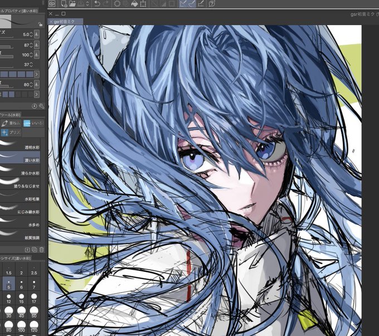The image size is (379, 336).
Task: Click the import sub tool icon
Action: pyautogui.click(x=27, y=250)
